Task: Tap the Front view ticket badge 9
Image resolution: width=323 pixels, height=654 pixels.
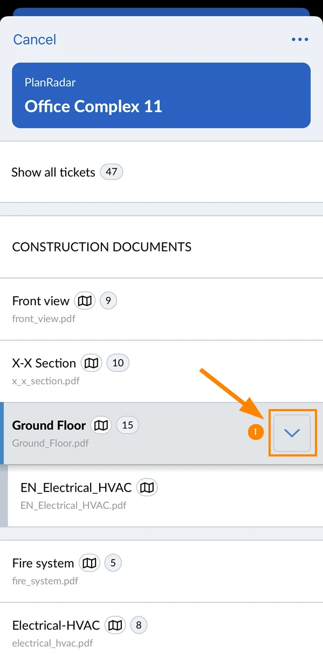Action: (x=108, y=301)
